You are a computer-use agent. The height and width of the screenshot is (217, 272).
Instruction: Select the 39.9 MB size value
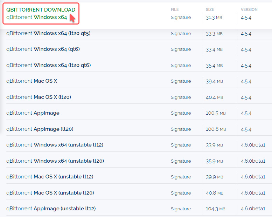(x=214, y=177)
